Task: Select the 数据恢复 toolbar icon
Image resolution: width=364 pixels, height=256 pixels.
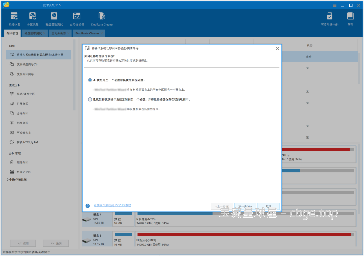Action: [x=14, y=19]
